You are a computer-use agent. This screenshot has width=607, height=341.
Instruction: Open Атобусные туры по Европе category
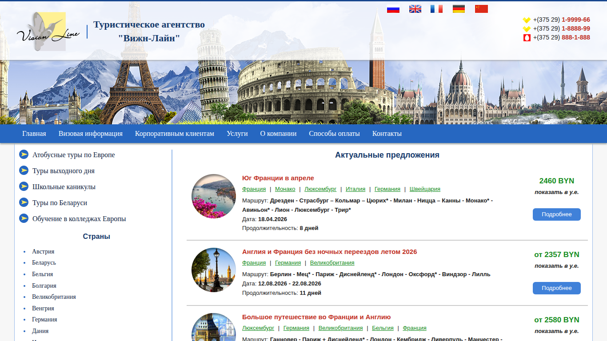[74, 155]
